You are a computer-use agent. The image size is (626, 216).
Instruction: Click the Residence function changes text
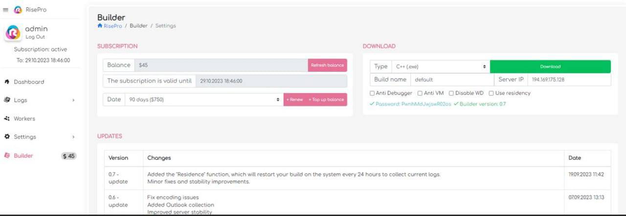294,174
